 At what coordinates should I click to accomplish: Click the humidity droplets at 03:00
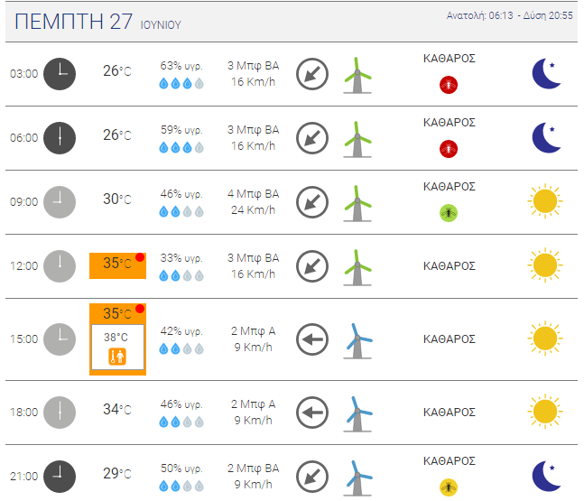(x=181, y=83)
